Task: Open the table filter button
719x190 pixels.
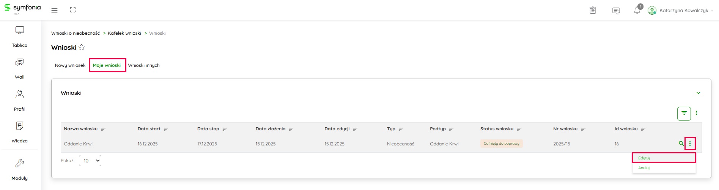Action: pos(684,113)
